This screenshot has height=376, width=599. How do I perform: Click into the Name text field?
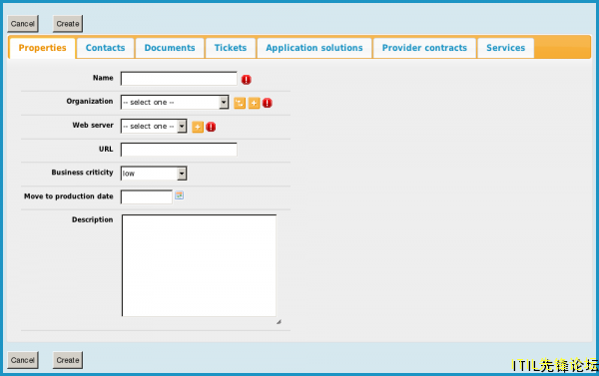click(179, 79)
